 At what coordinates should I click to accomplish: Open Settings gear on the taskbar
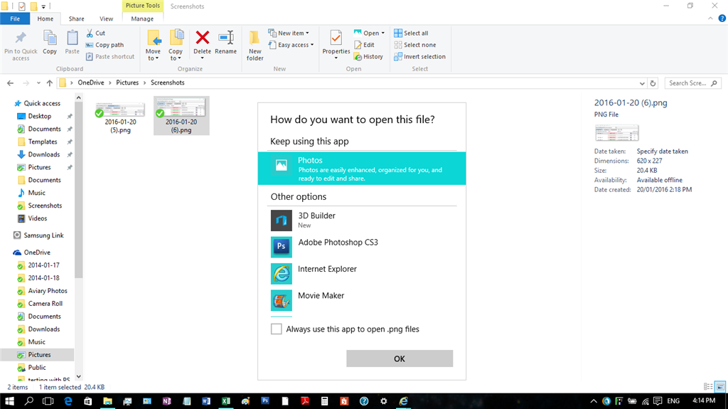pos(383,400)
